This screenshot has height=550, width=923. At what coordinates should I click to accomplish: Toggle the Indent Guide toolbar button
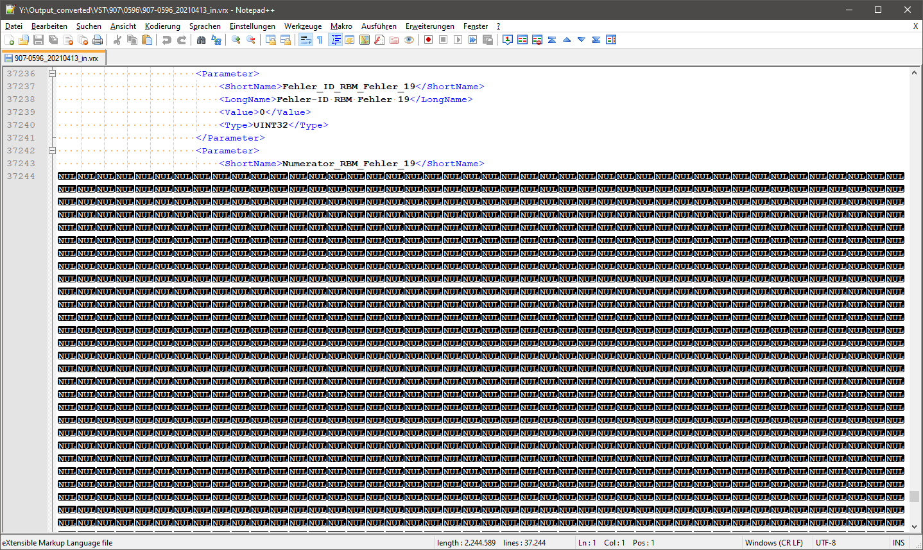tap(335, 40)
